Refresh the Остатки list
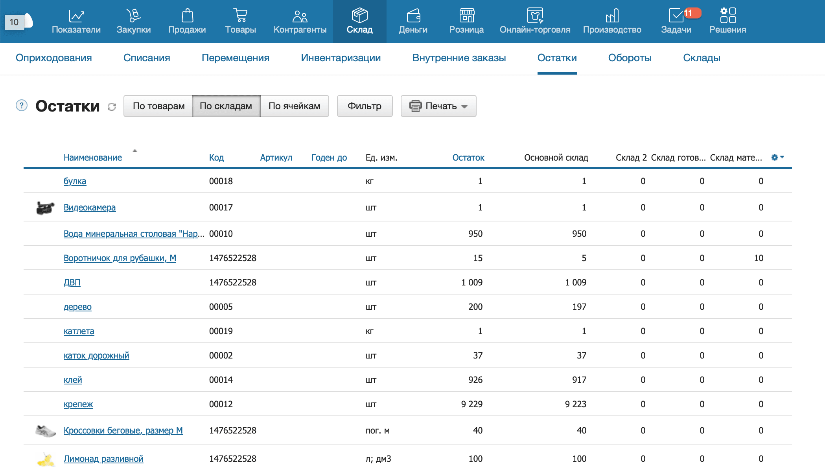 coord(111,106)
